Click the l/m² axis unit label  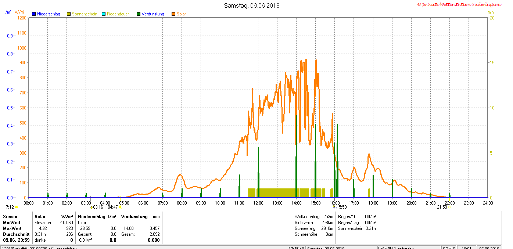click(x=8, y=12)
